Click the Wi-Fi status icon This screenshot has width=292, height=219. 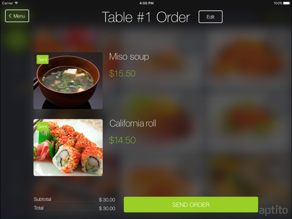(16, 3)
